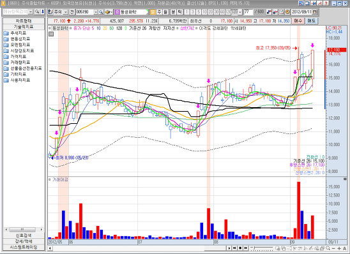The width and height of the screenshot is (350, 254).
Task: Open the 시스템트레이딩 panel tab
Action: [x=24, y=248]
